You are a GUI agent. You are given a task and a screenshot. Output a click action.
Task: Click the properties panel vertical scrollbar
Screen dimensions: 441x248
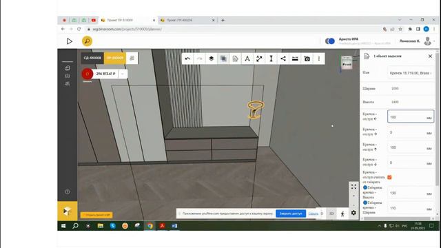tap(437, 119)
